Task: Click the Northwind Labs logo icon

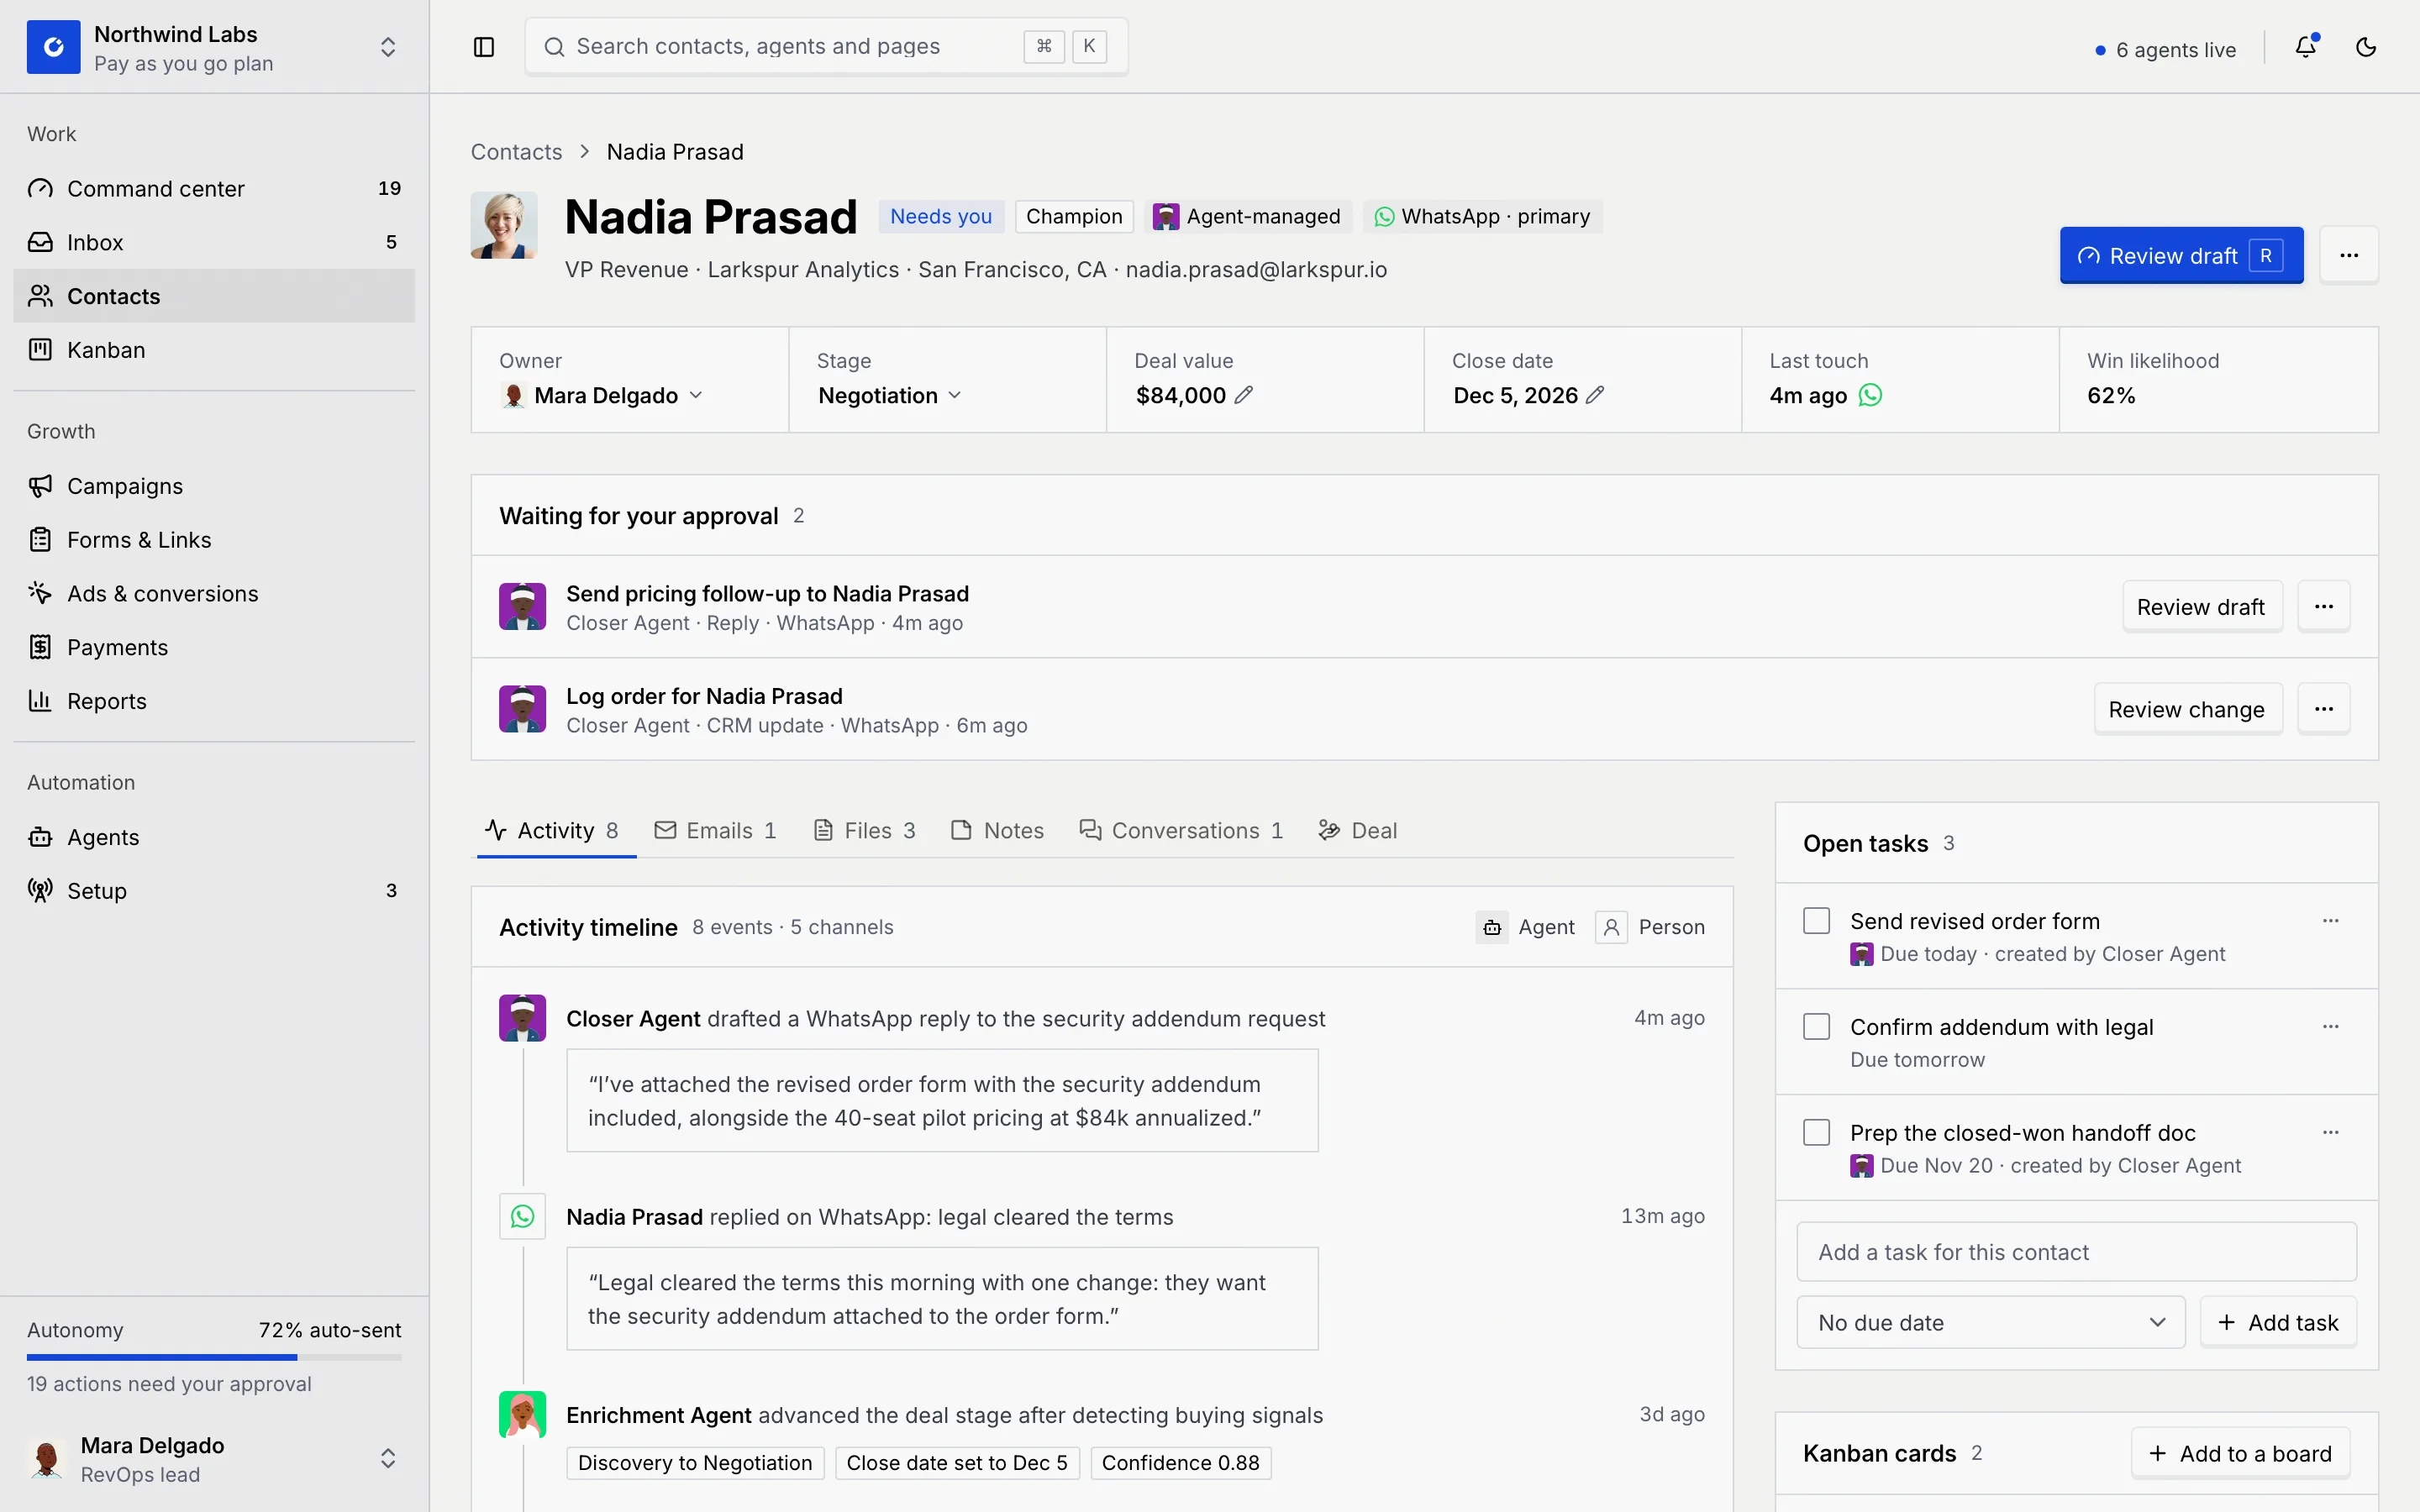Action: point(54,47)
